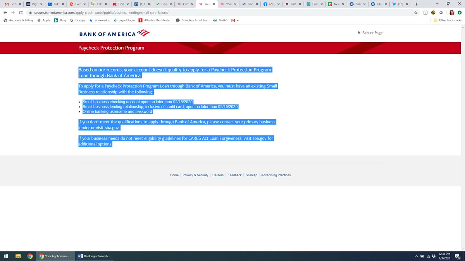Viewport: 465px width, 261px height.
Task: Open the 'Accounts & billing' bookmark
Action: click(x=18, y=20)
